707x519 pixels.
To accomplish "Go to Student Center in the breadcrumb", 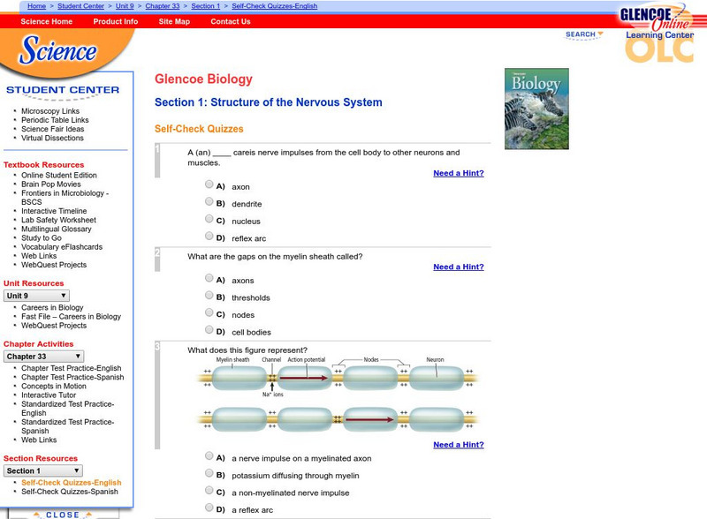I will pyautogui.click(x=80, y=6).
